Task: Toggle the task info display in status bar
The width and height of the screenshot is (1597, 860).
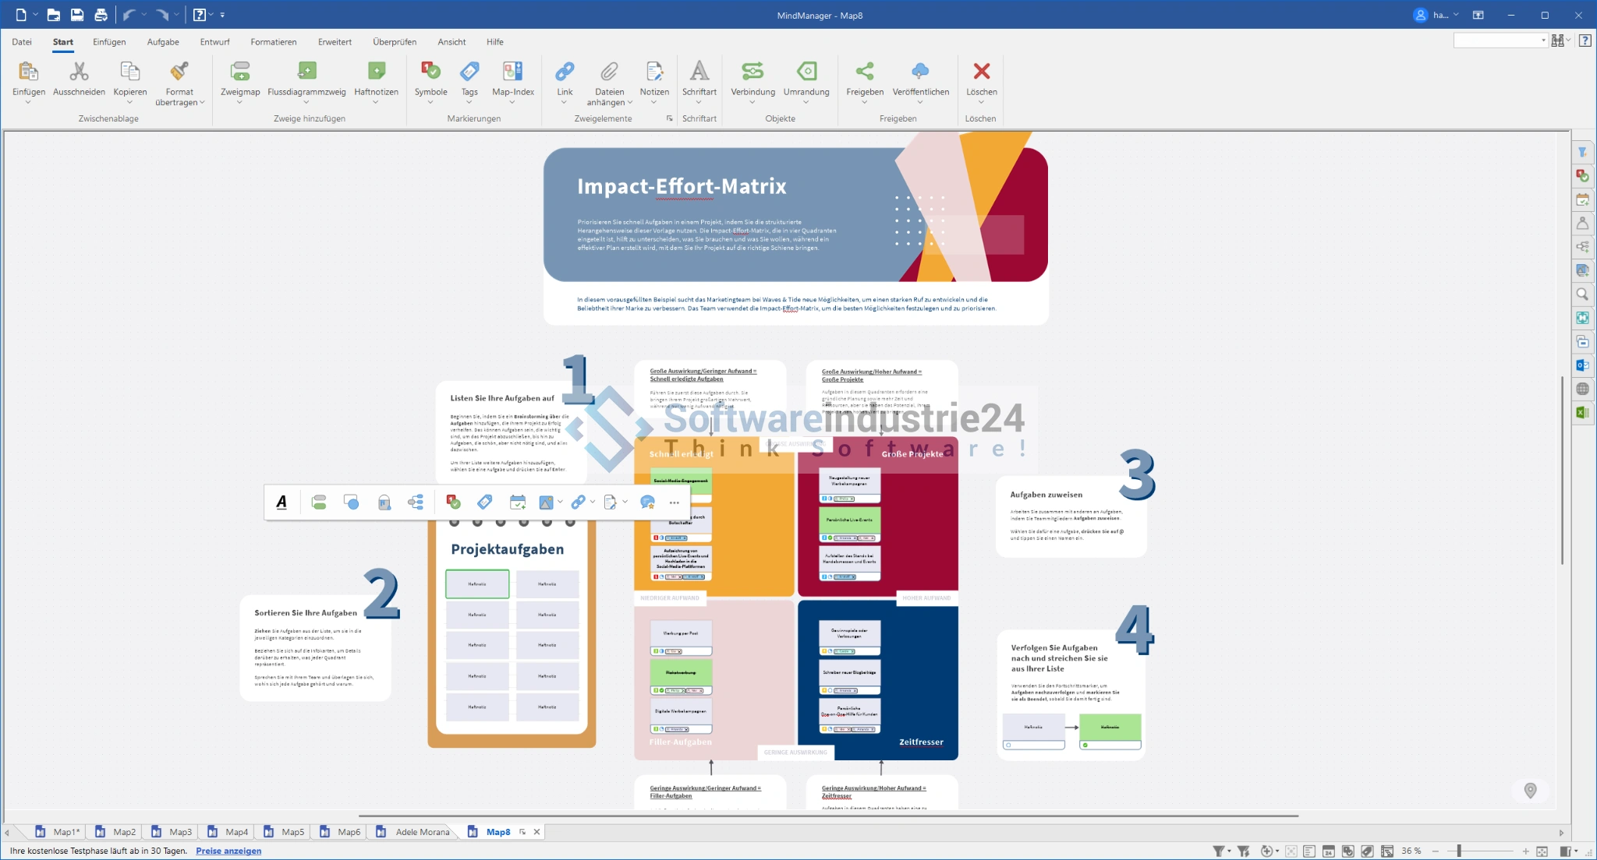Action: coord(1329,851)
